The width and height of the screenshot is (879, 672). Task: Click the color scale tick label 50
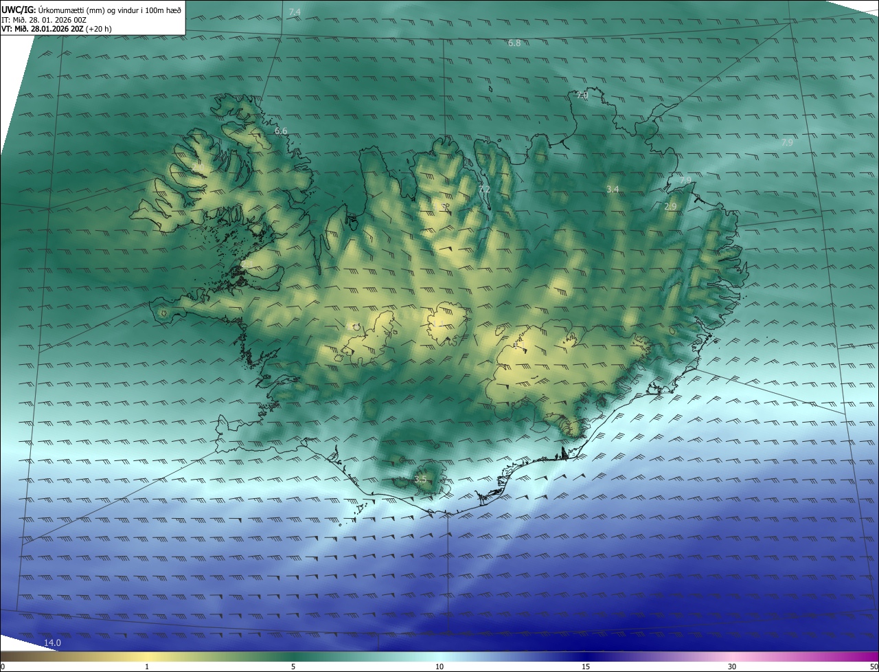pos(874,667)
